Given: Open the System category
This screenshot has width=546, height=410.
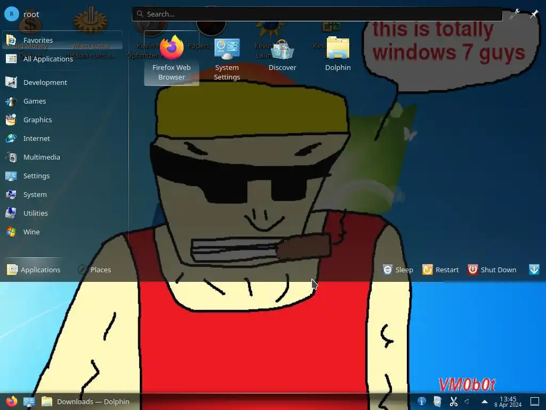Looking at the screenshot, I should click(62, 194).
